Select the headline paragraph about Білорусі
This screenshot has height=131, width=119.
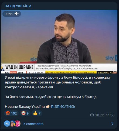pyautogui.click(x=58, y=82)
